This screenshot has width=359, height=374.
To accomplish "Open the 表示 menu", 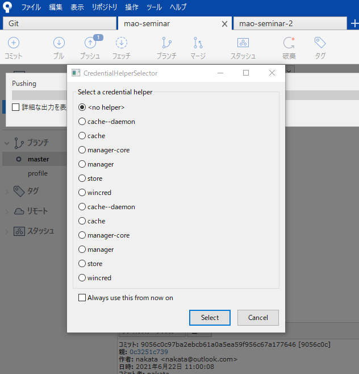I will tap(77, 7).
